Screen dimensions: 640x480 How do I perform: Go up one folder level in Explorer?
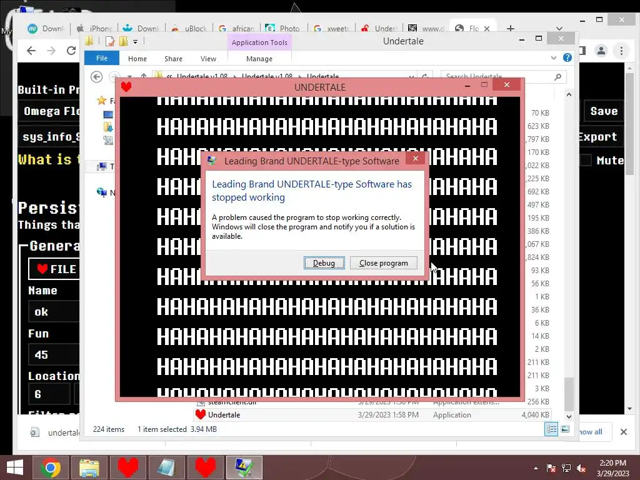coord(144,76)
